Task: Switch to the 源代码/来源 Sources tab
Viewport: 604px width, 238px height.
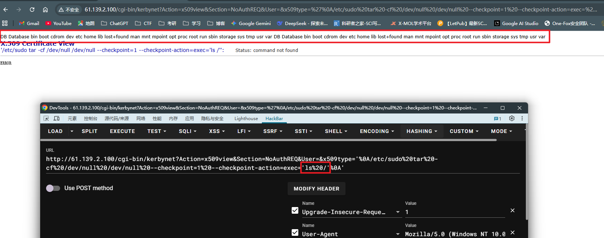Action: pos(117,119)
